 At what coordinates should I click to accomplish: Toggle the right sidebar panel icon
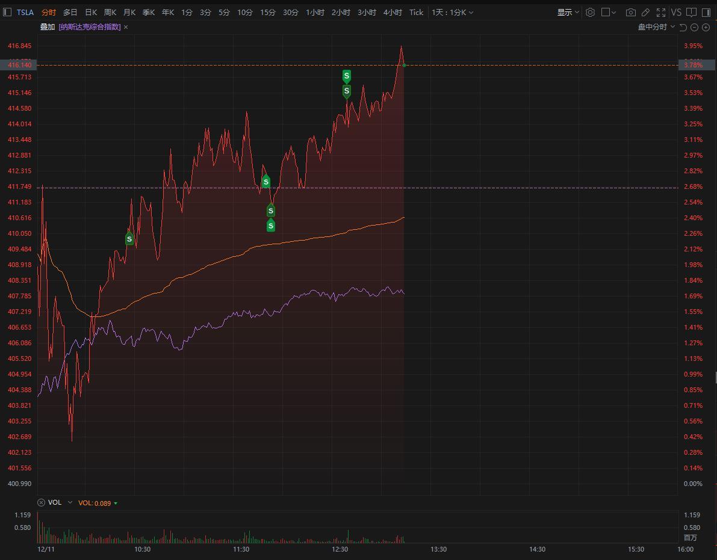pyautogui.click(x=706, y=13)
